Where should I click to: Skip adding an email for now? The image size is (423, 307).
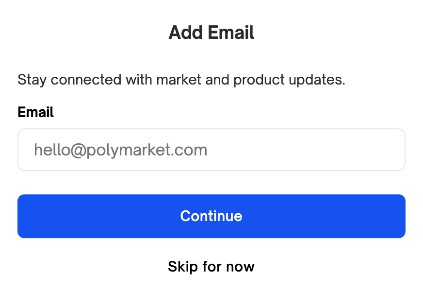(211, 267)
